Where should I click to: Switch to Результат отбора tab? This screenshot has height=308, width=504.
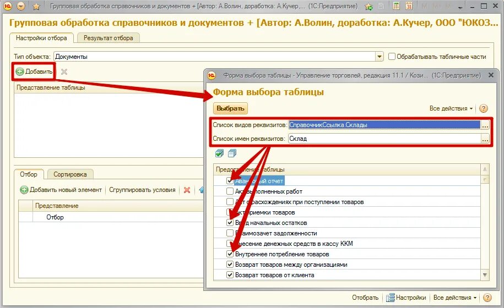[109, 38]
